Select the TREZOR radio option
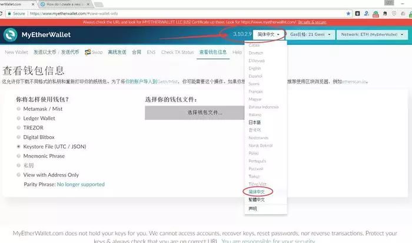412x243 pixels. 18,127
